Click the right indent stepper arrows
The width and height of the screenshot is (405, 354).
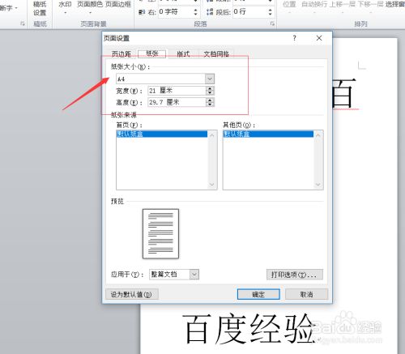coord(196,12)
